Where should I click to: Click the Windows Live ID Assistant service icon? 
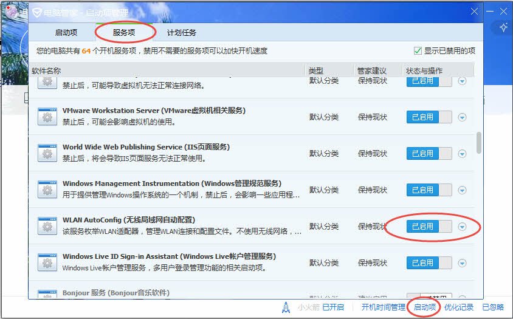(47, 262)
